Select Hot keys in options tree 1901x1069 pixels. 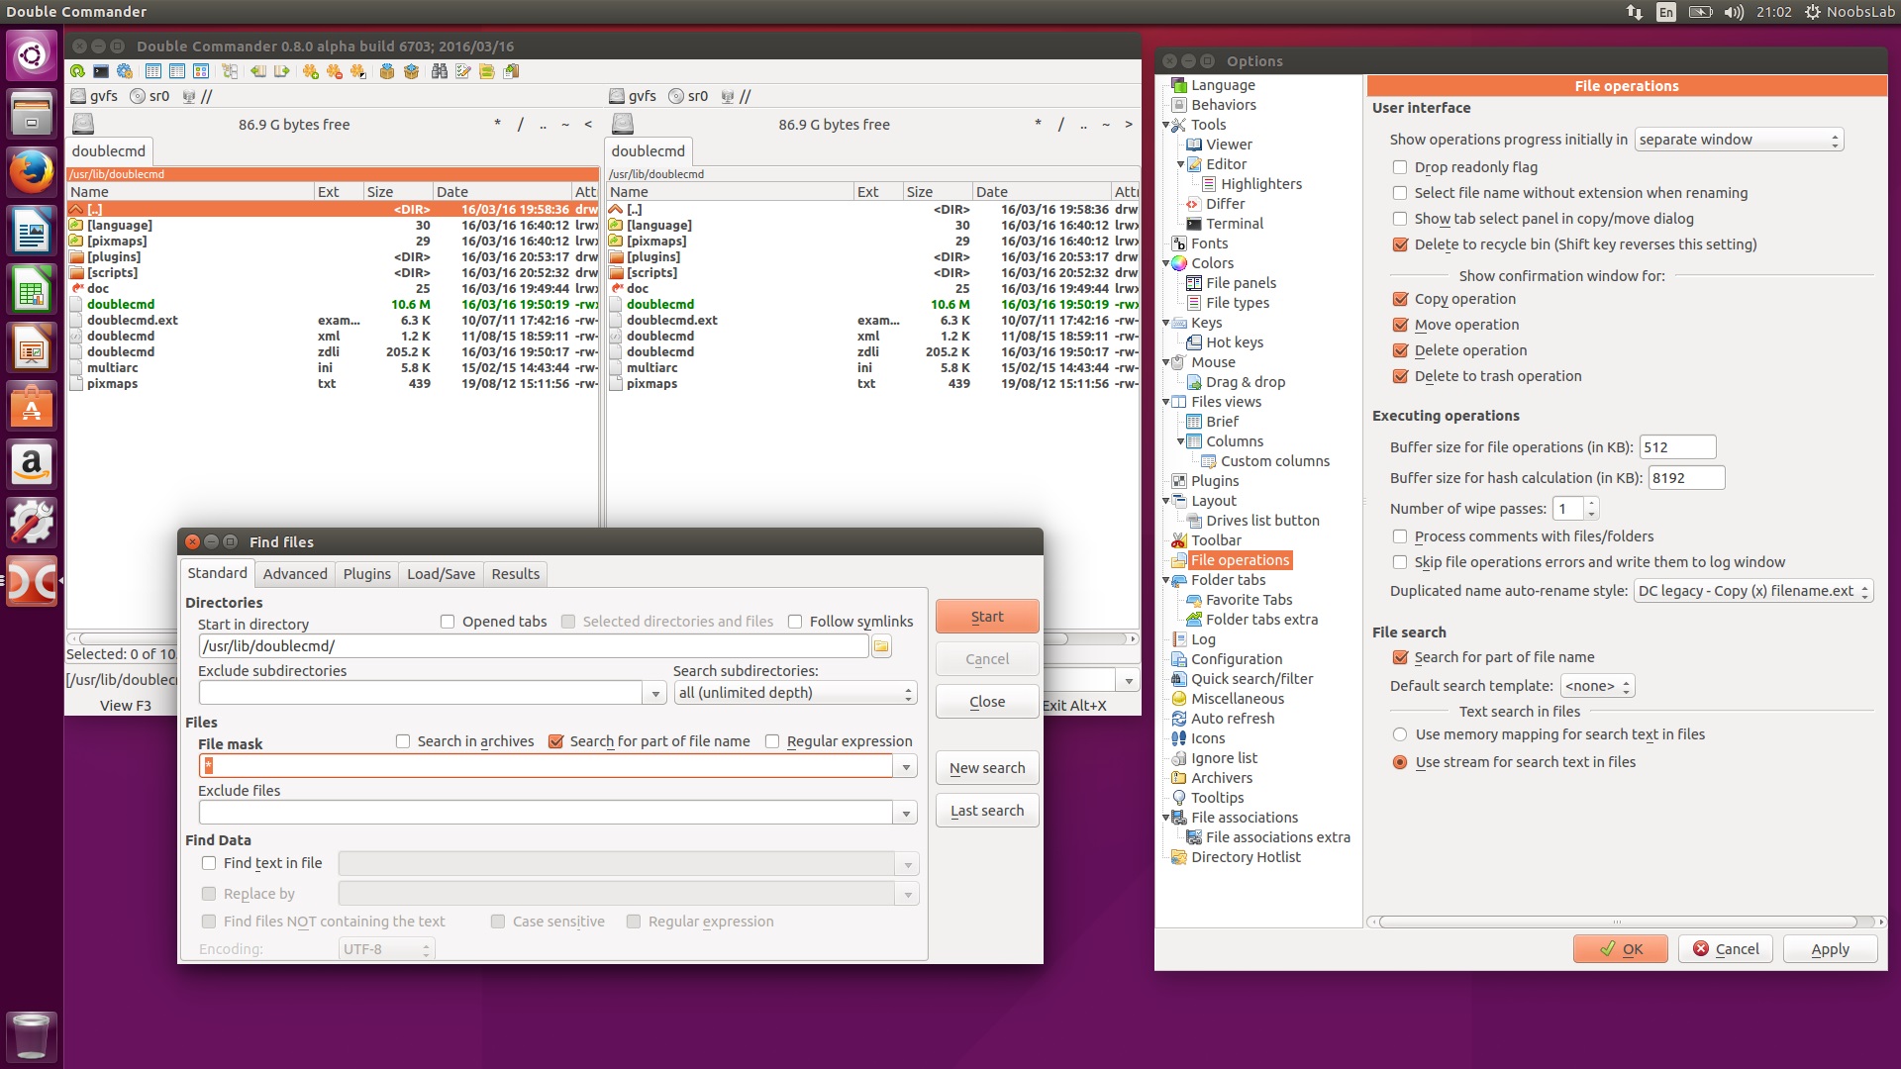(x=1234, y=342)
